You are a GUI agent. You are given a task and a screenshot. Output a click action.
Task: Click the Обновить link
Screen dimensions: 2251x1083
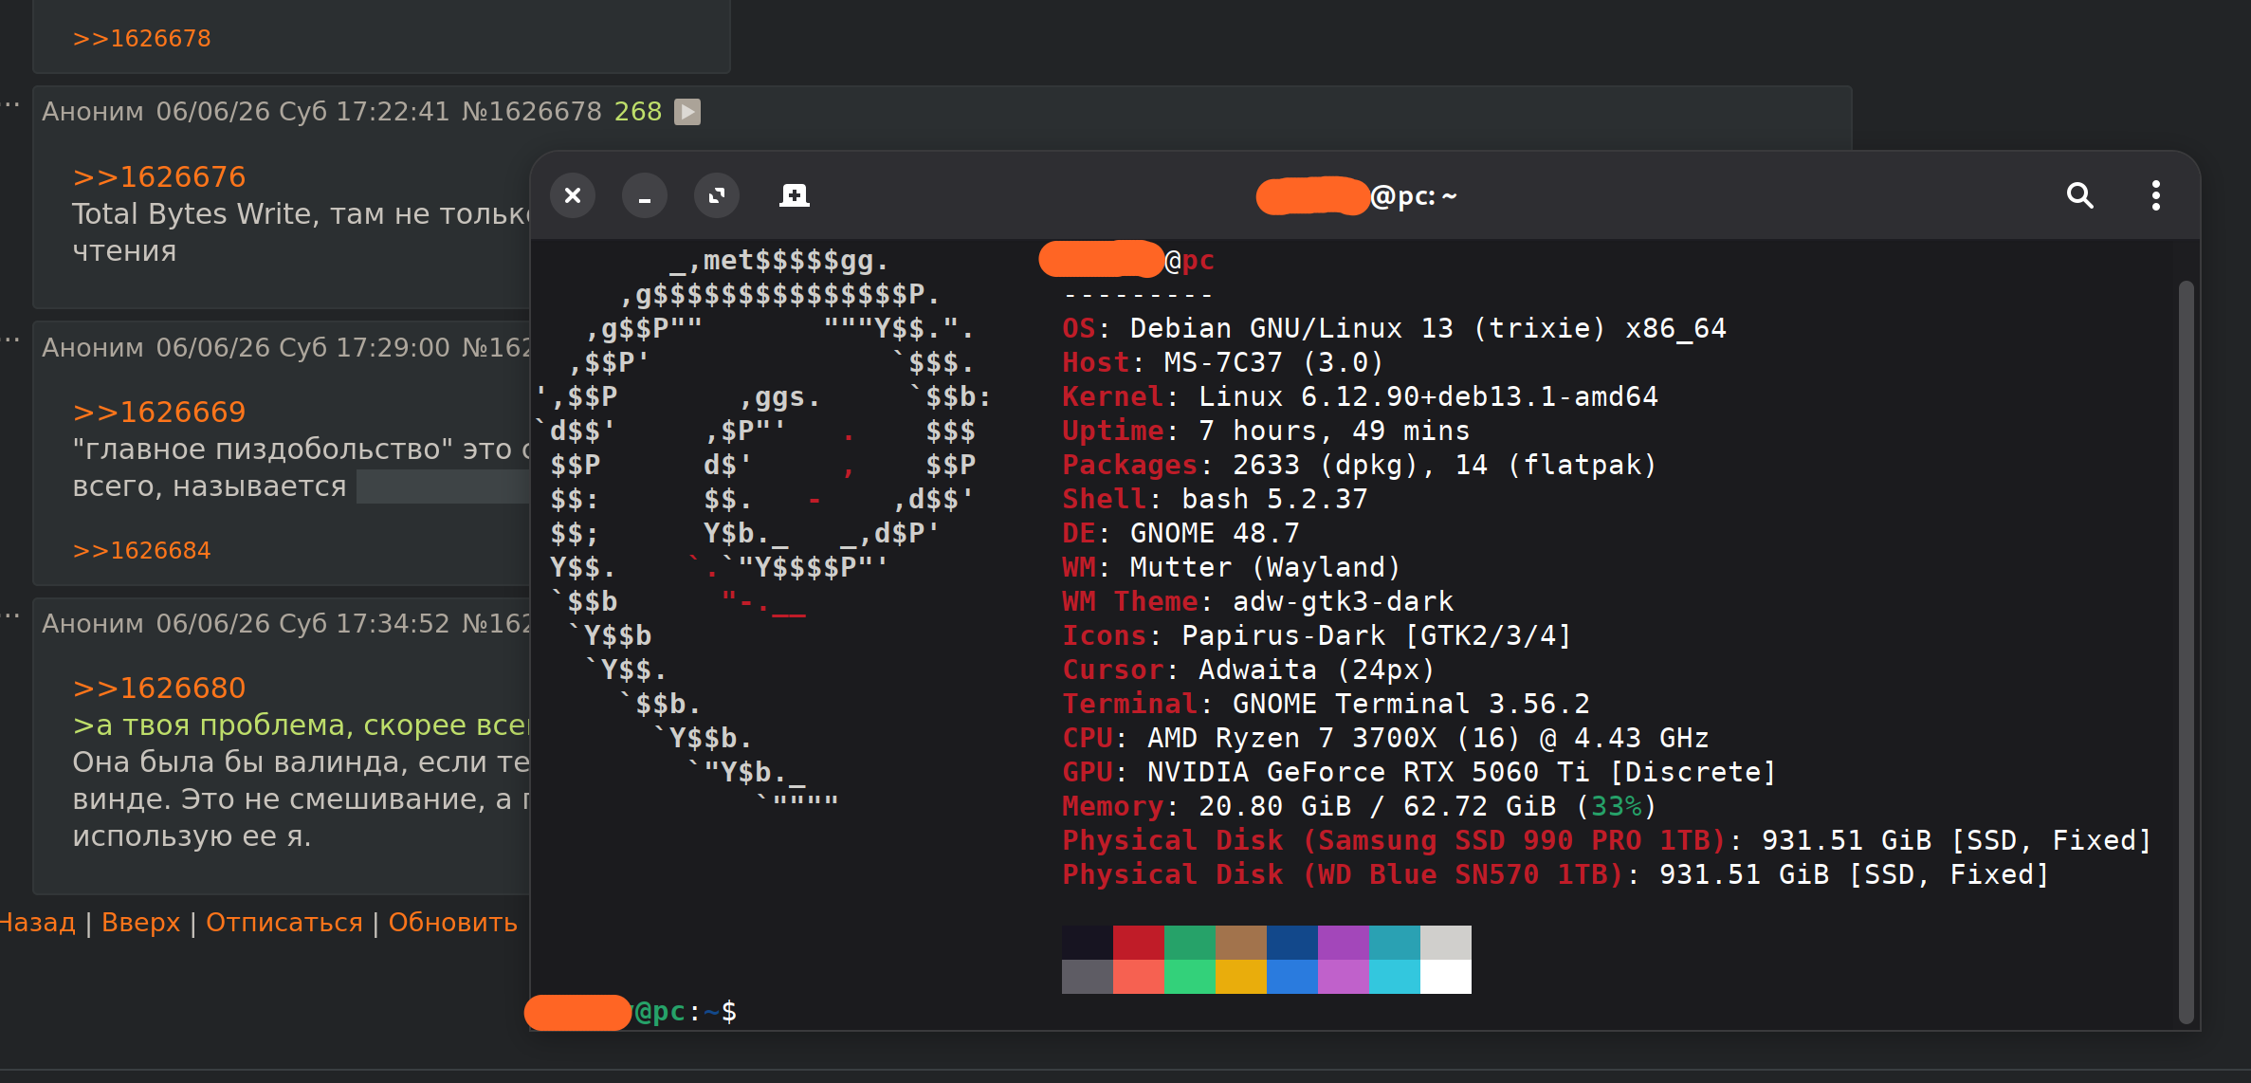[452, 923]
